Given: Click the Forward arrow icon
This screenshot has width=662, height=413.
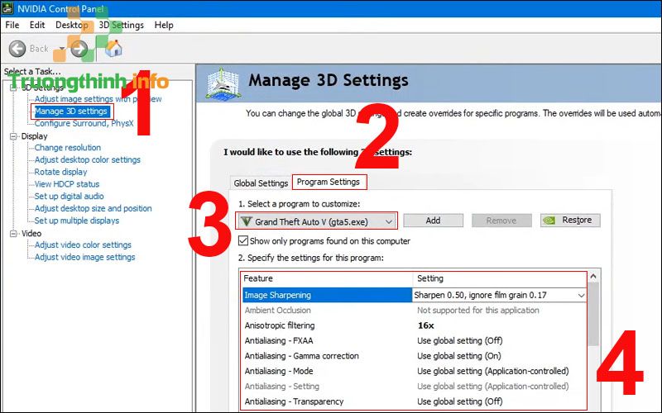Looking at the screenshot, I should click(x=79, y=49).
